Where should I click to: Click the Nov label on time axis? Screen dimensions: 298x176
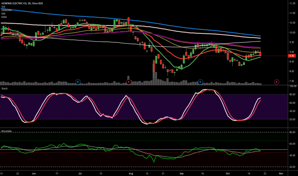(x=281, y=173)
